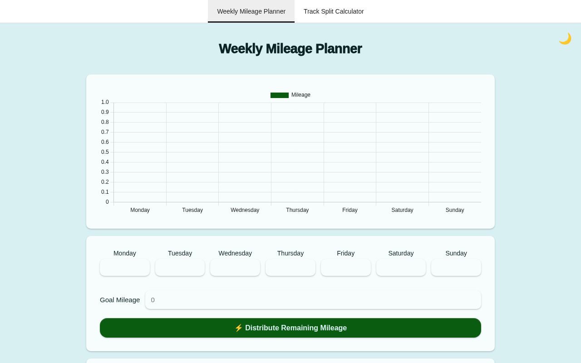Click the 0.5 value on the y-axis
Image resolution: width=581 pixels, height=363 pixels.
105,152
